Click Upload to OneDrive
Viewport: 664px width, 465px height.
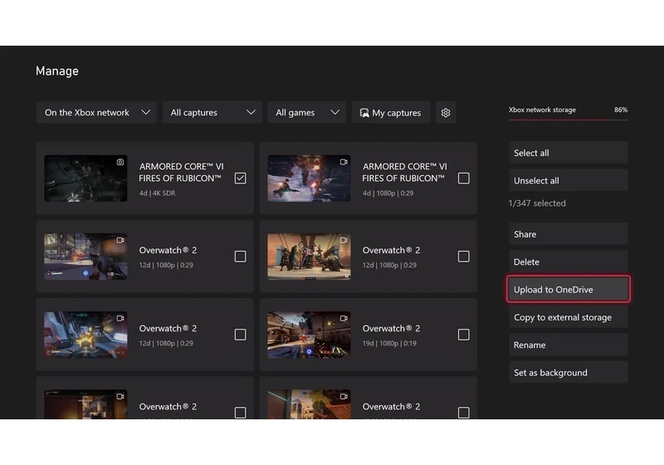569,290
